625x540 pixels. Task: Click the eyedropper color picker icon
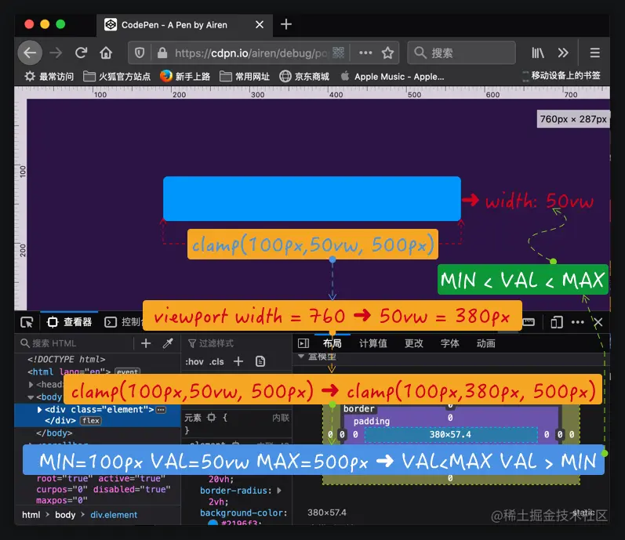[168, 343]
